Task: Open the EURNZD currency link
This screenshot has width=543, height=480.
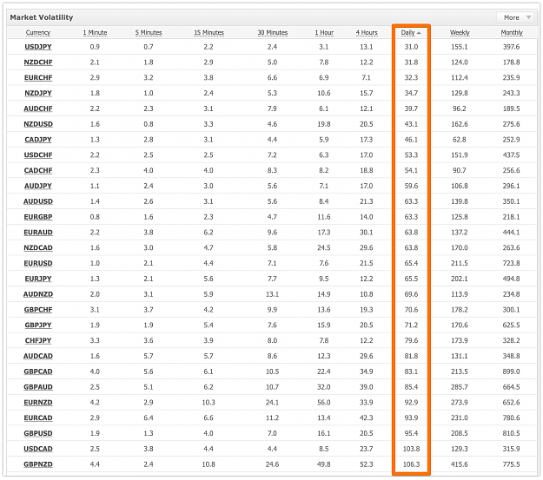Action: 38,403
